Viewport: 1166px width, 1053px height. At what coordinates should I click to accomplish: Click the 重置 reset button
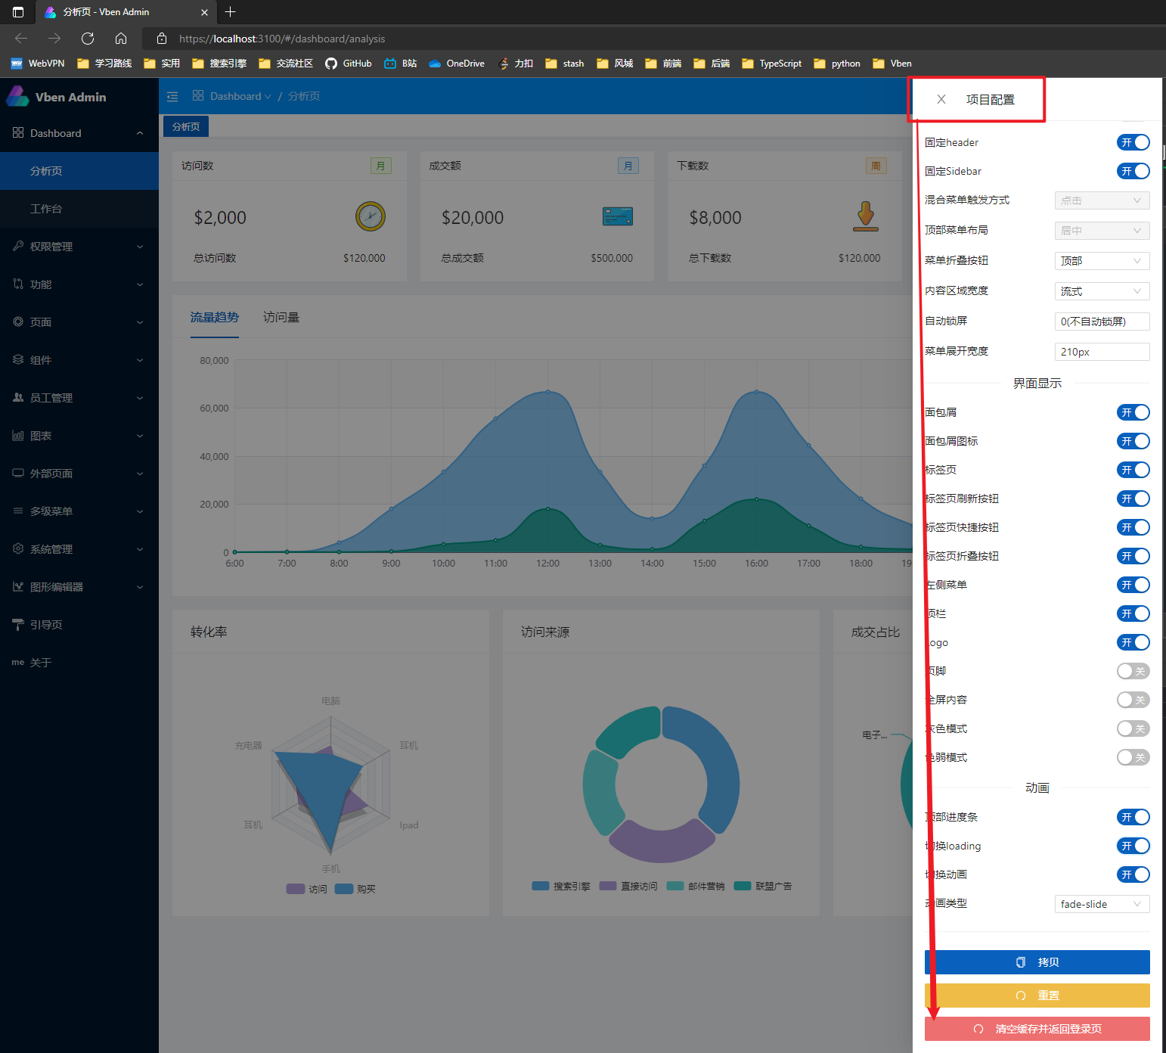point(1037,996)
